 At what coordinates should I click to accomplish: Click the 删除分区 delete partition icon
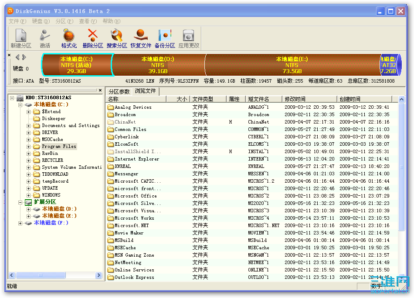pos(92,35)
